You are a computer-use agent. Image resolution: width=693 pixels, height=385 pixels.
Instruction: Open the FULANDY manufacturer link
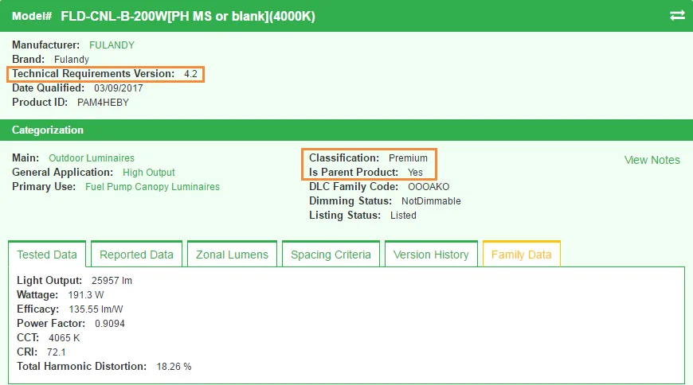(x=112, y=45)
